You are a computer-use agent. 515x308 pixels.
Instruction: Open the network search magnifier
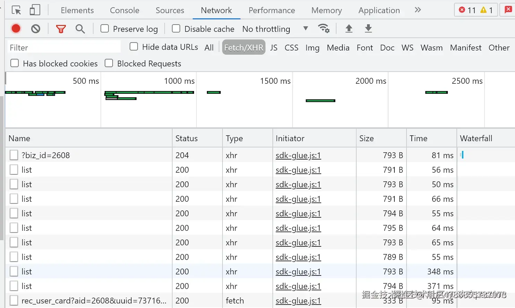pos(80,29)
